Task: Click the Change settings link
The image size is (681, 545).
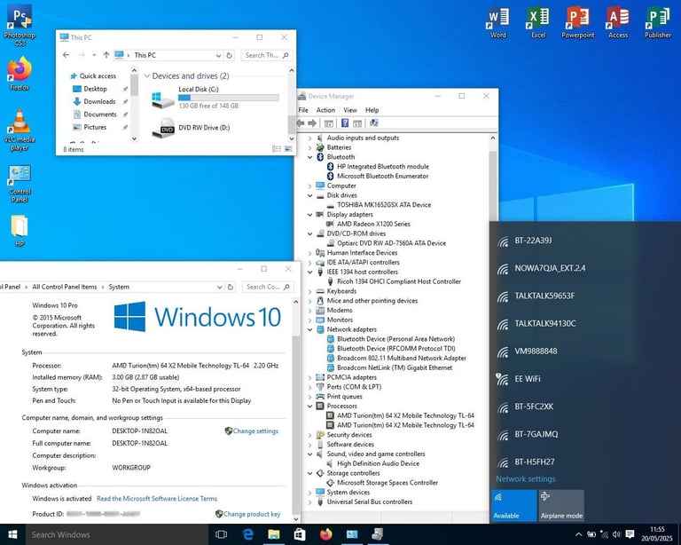Action: tap(255, 431)
